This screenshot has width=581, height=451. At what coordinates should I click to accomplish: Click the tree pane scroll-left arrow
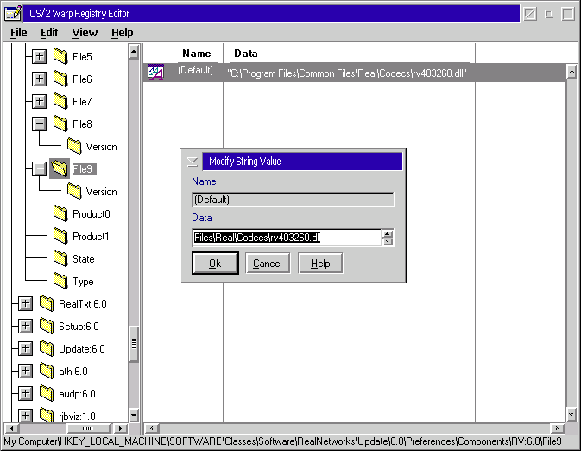[11, 429]
